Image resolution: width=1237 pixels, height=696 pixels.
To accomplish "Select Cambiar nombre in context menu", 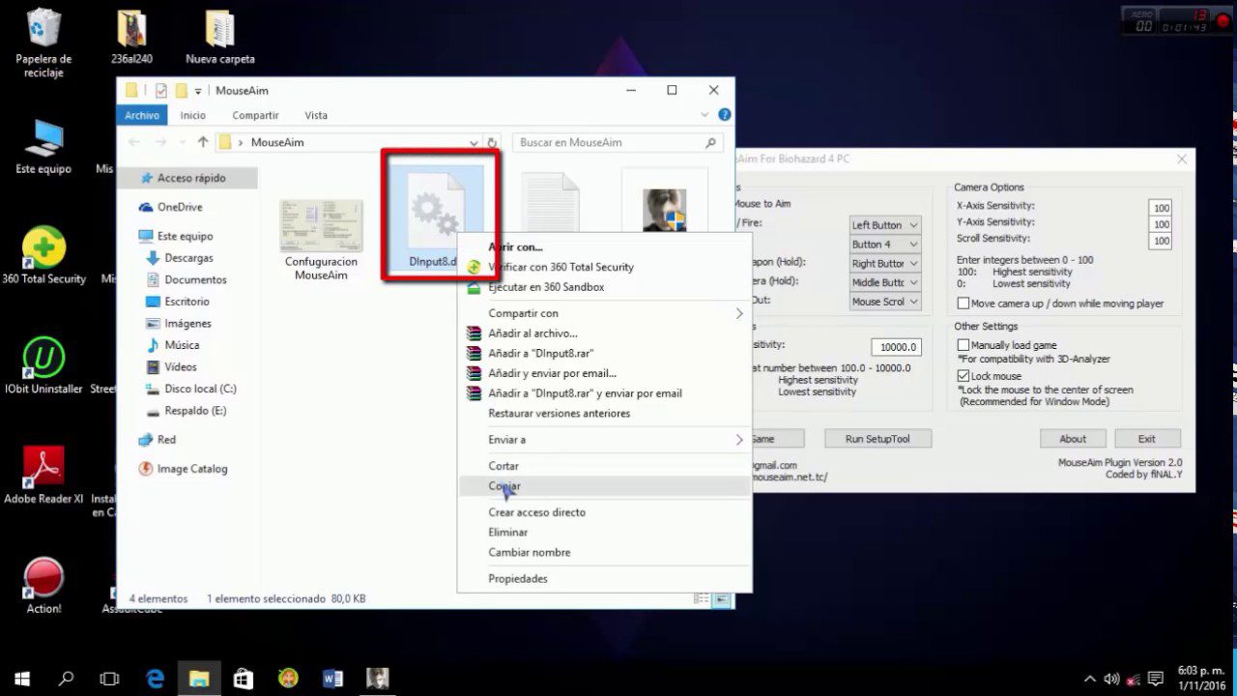I will click(605, 553).
